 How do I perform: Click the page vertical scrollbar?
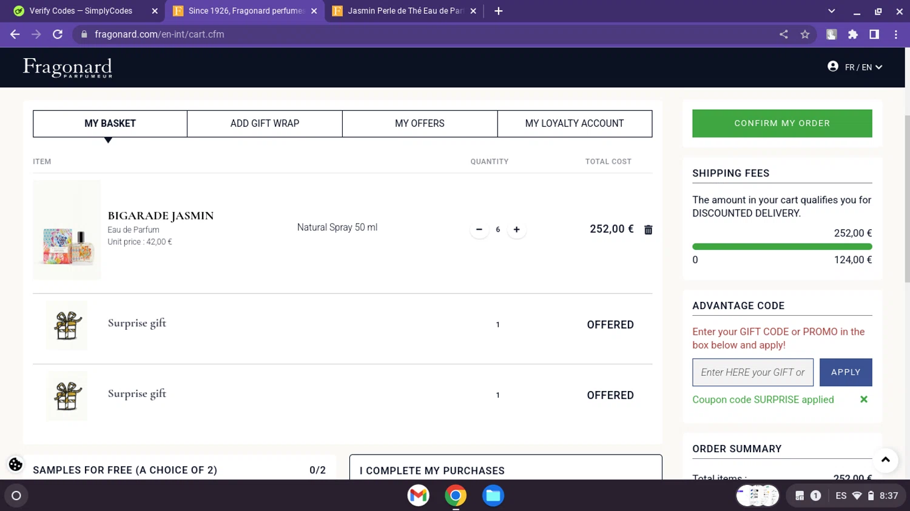point(907,199)
